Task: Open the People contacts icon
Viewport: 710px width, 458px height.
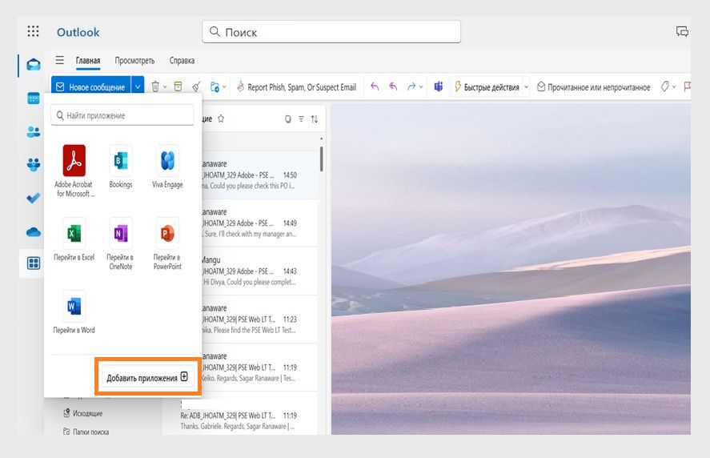Action: (x=34, y=132)
